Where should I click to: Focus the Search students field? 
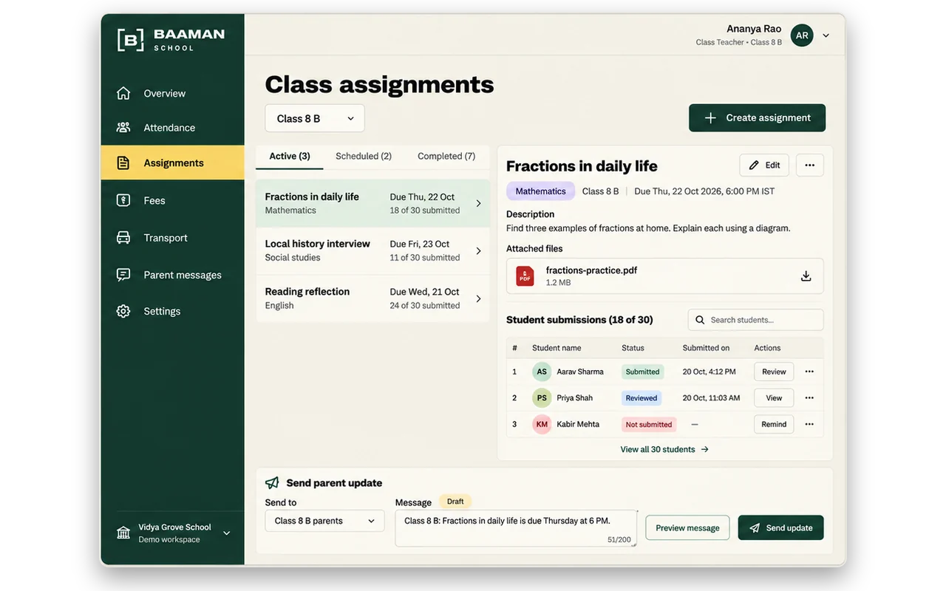click(755, 320)
